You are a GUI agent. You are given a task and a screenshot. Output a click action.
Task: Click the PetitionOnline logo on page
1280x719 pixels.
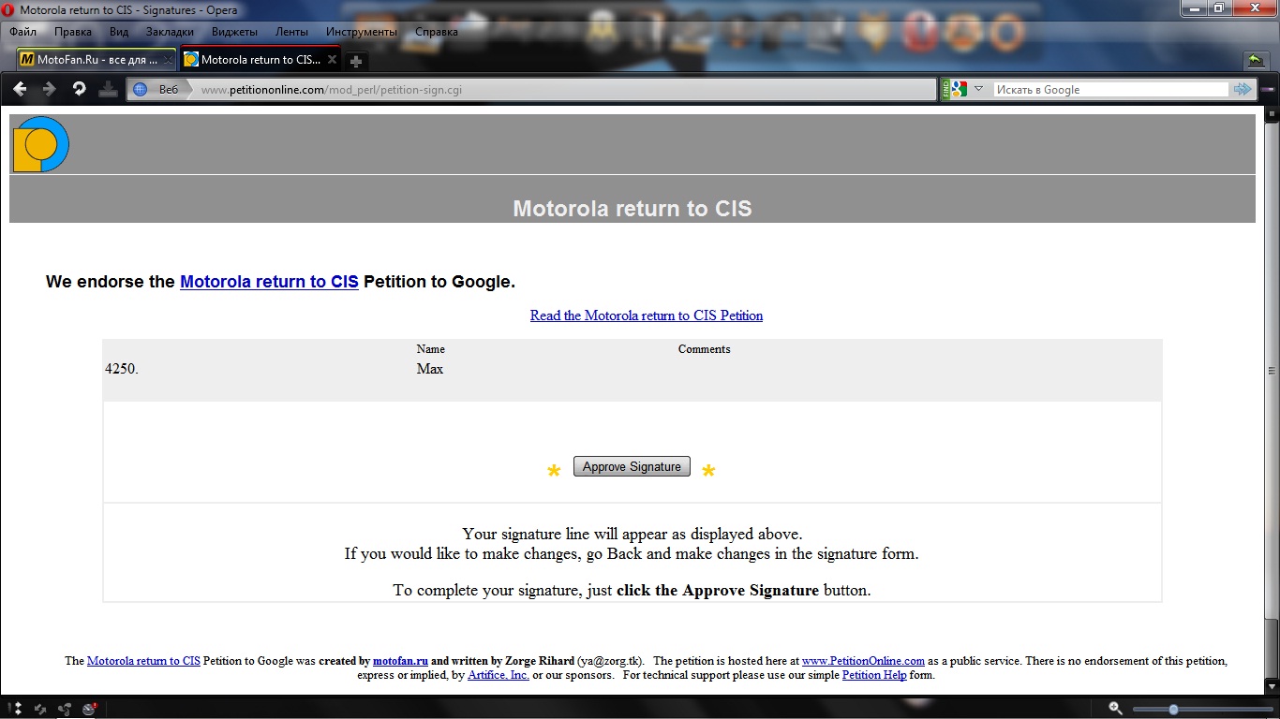40,144
